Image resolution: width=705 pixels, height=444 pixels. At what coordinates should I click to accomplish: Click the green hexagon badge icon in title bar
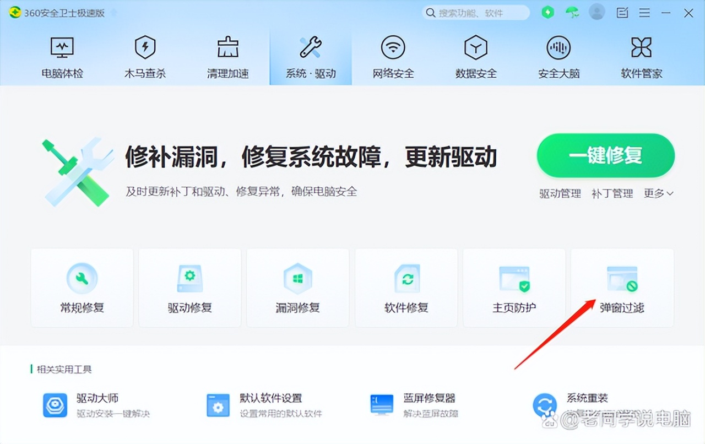coord(547,12)
